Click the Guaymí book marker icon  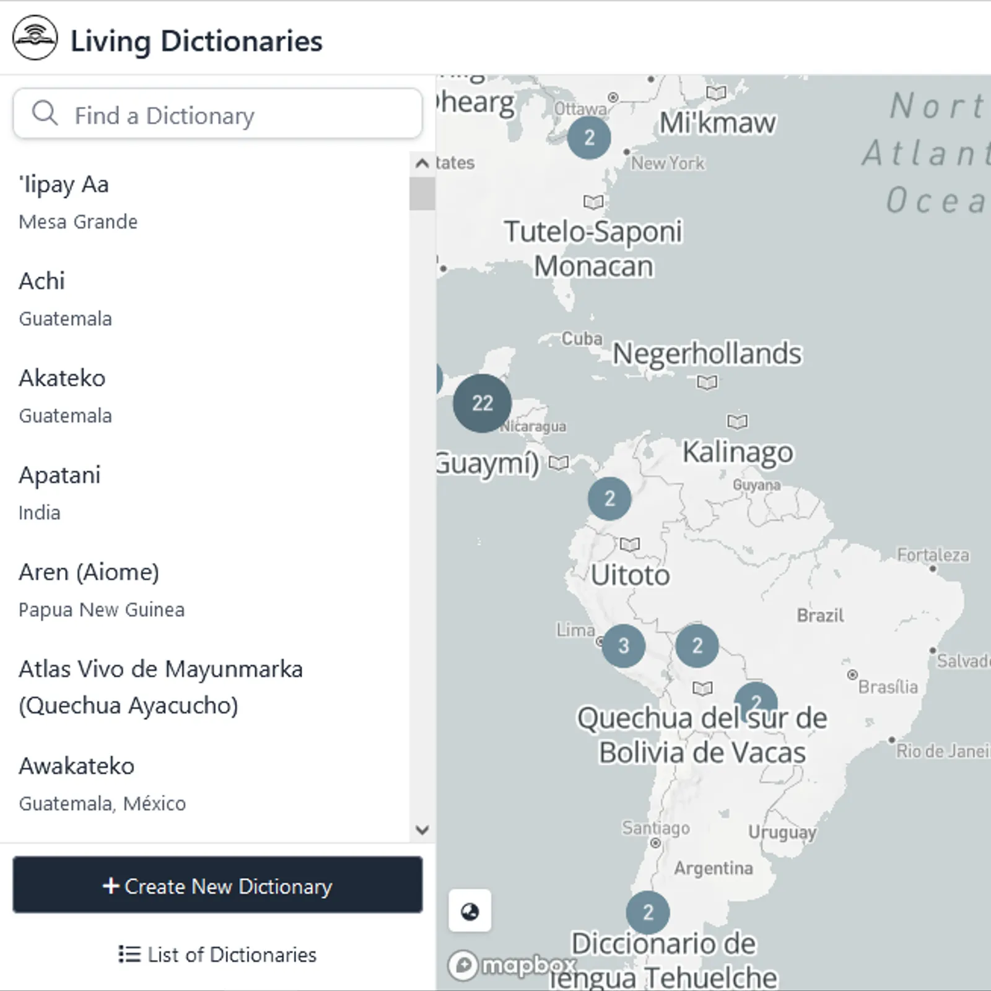pyautogui.click(x=559, y=463)
